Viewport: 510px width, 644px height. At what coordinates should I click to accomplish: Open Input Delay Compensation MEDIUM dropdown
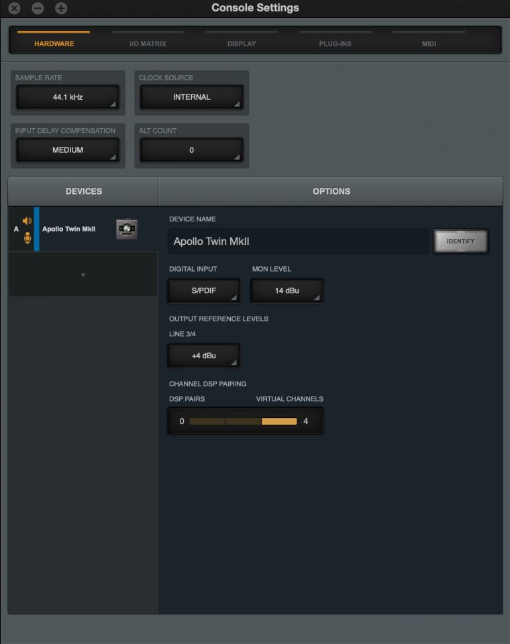pyautogui.click(x=68, y=150)
